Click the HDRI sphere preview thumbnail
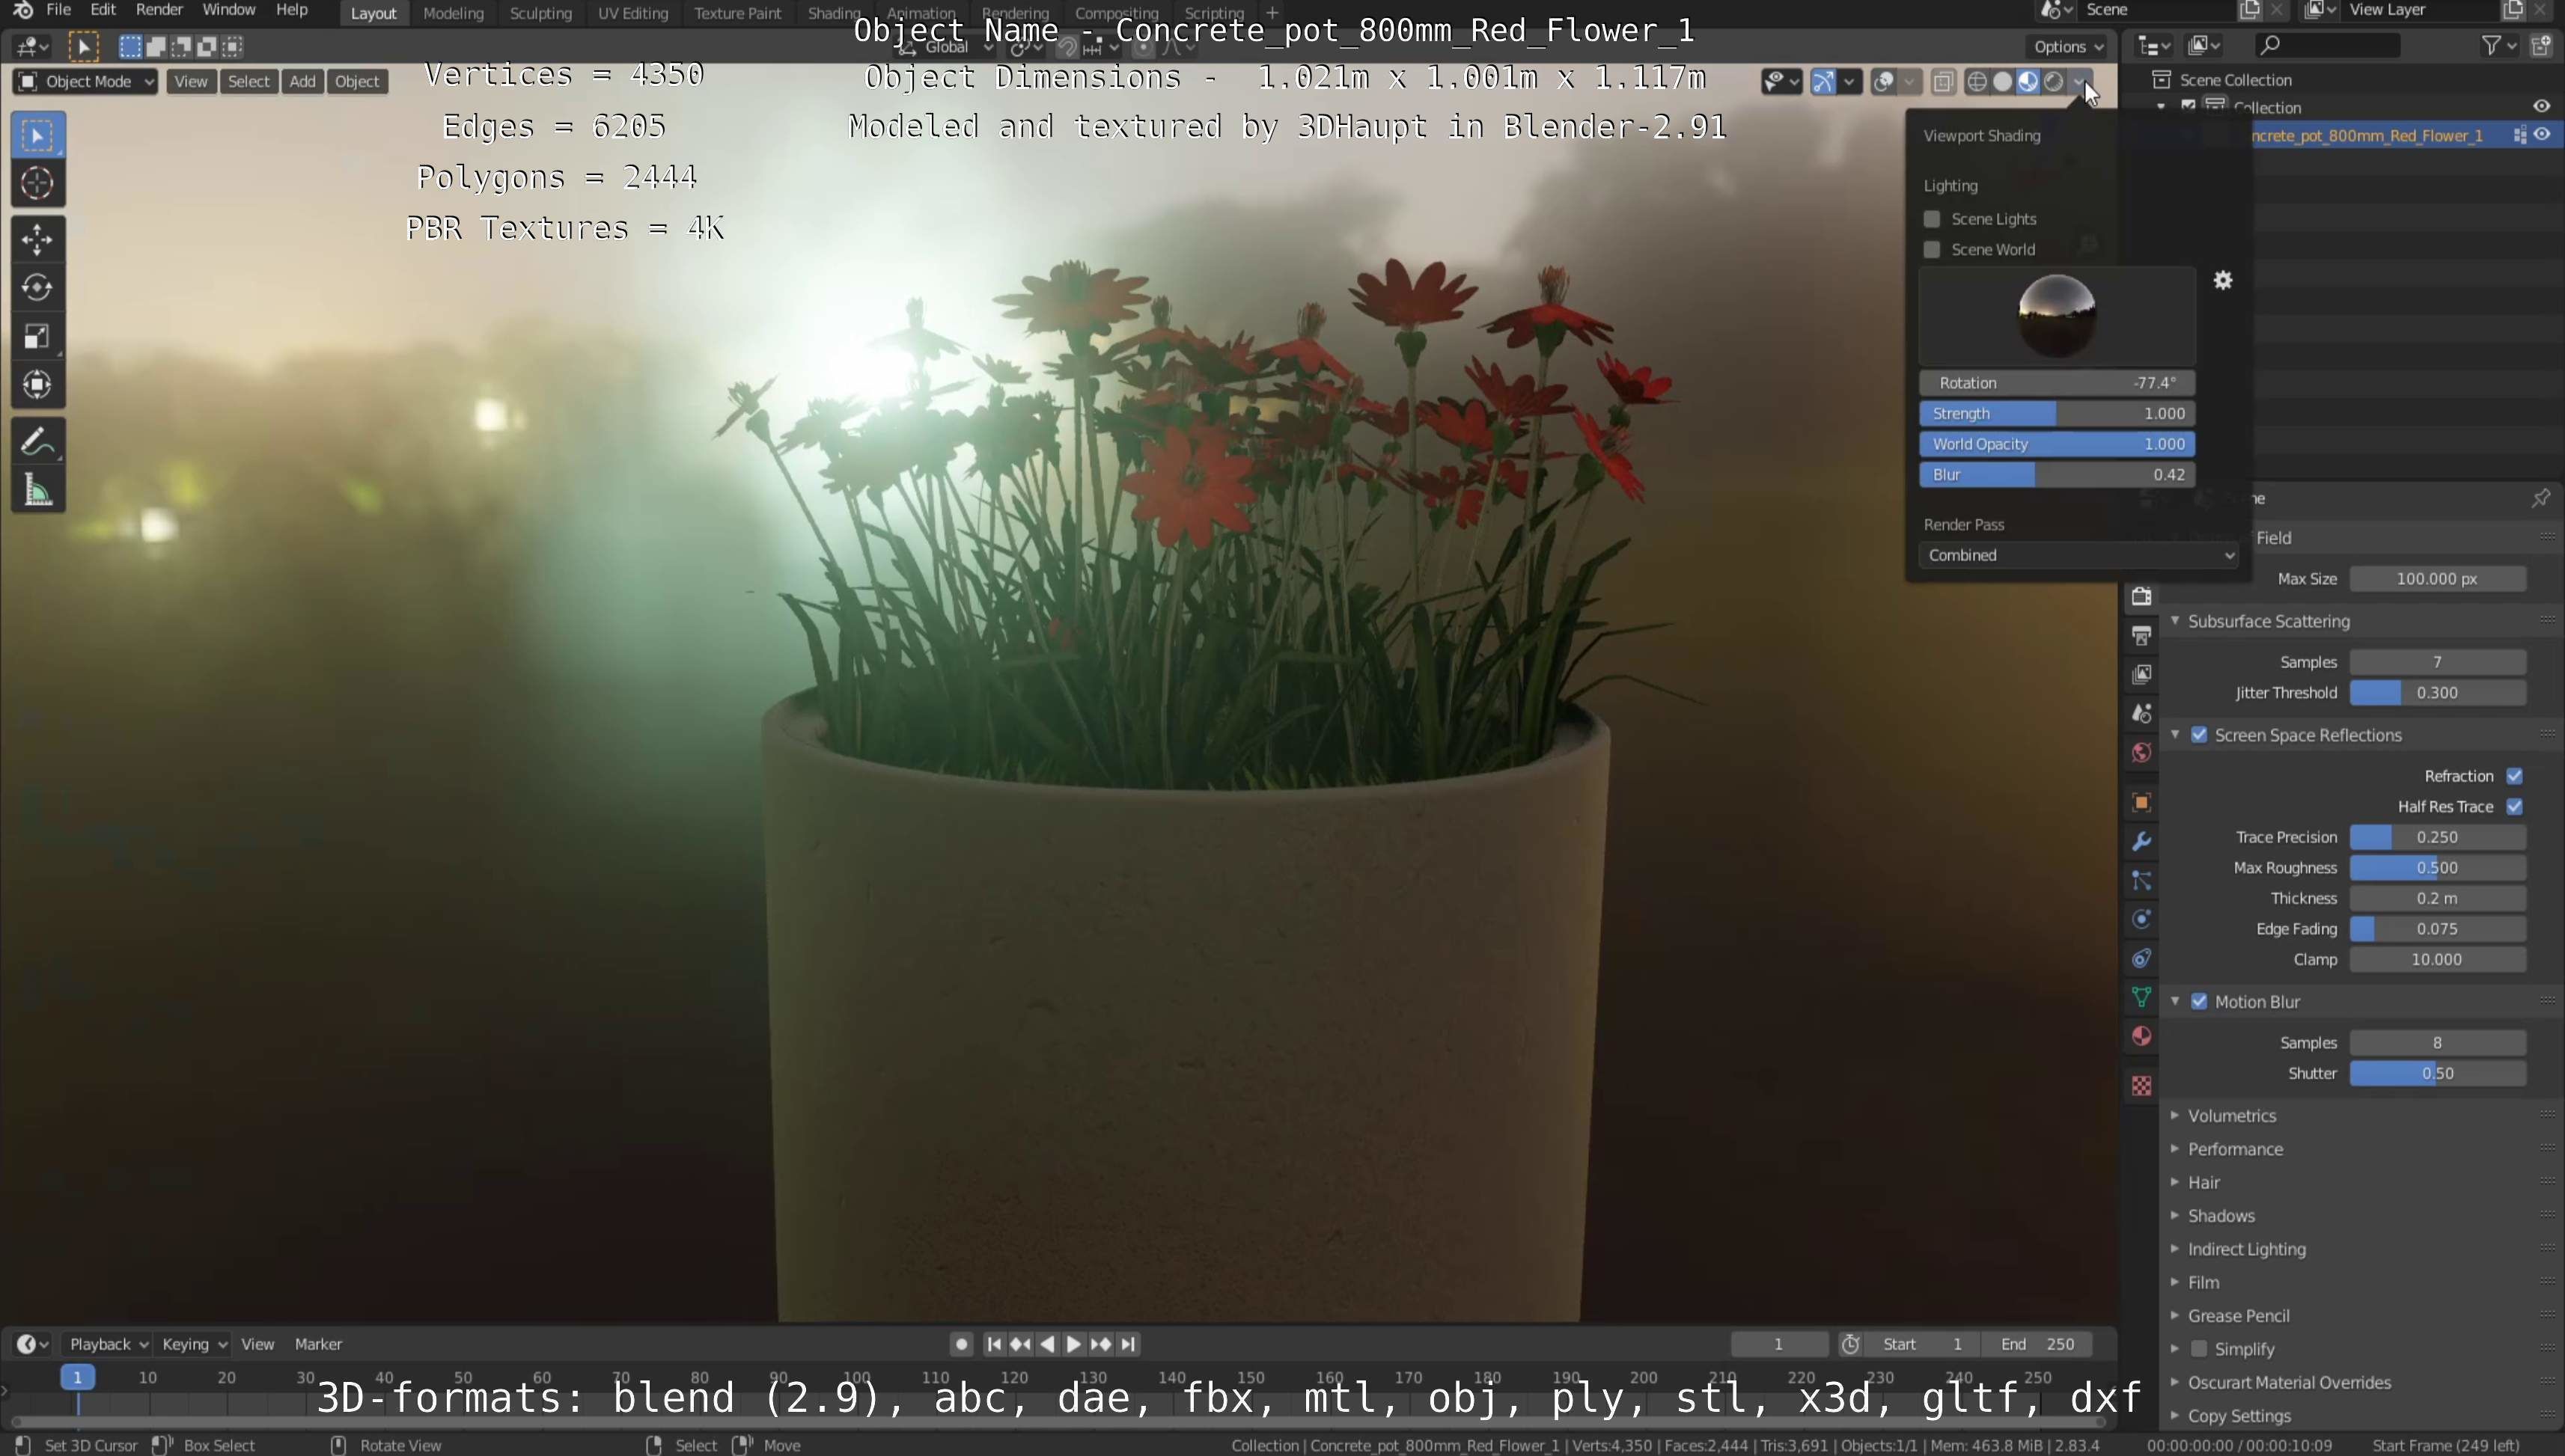 pos(2057,315)
